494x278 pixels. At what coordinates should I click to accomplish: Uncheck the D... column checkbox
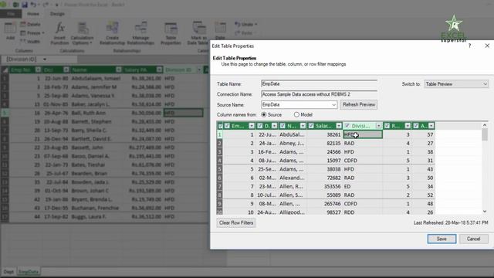tap(260, 126)
